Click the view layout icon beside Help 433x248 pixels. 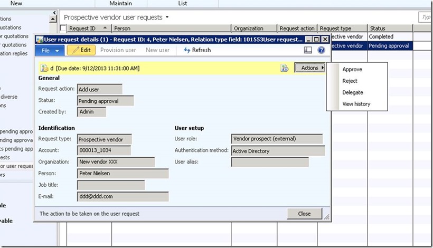click(x=308, y=50)
